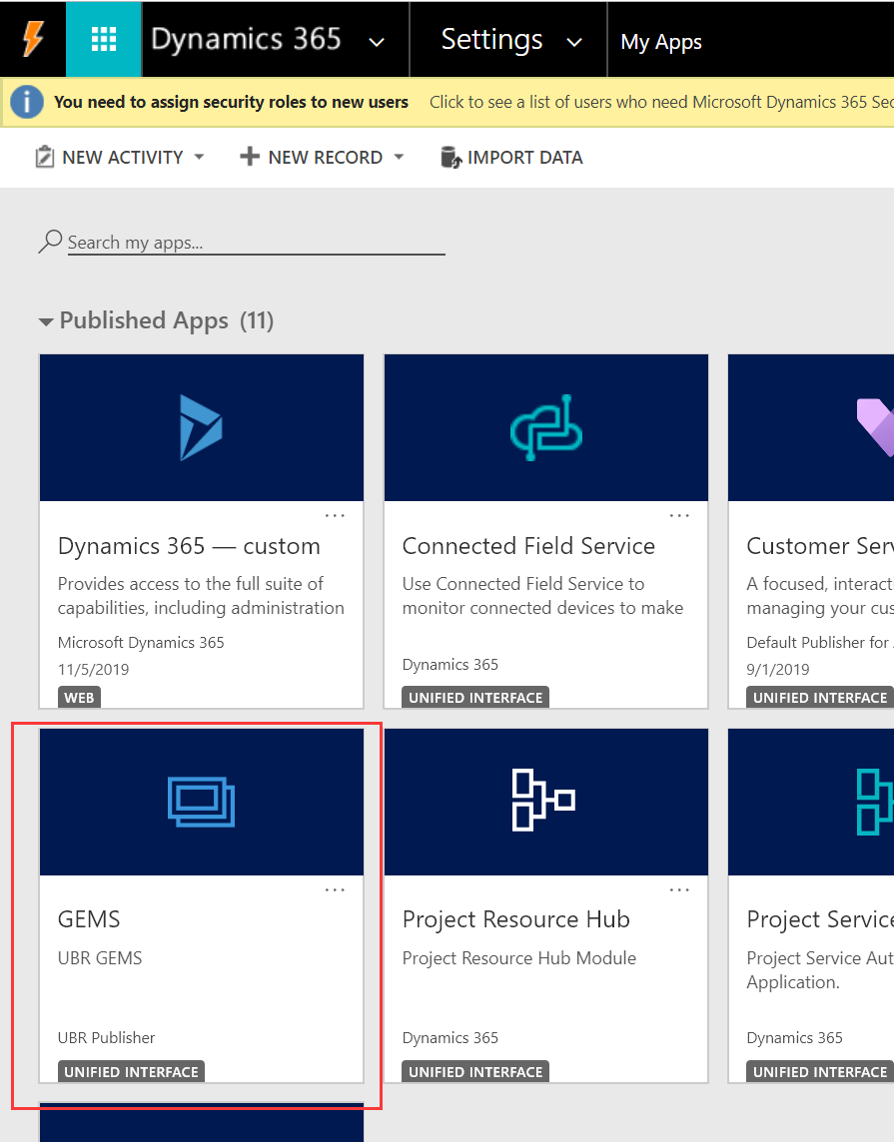The height and width of the screenshot is (1142, 894).
Task: Collapse the Published Apps section
Action: [x=46, y=321]
